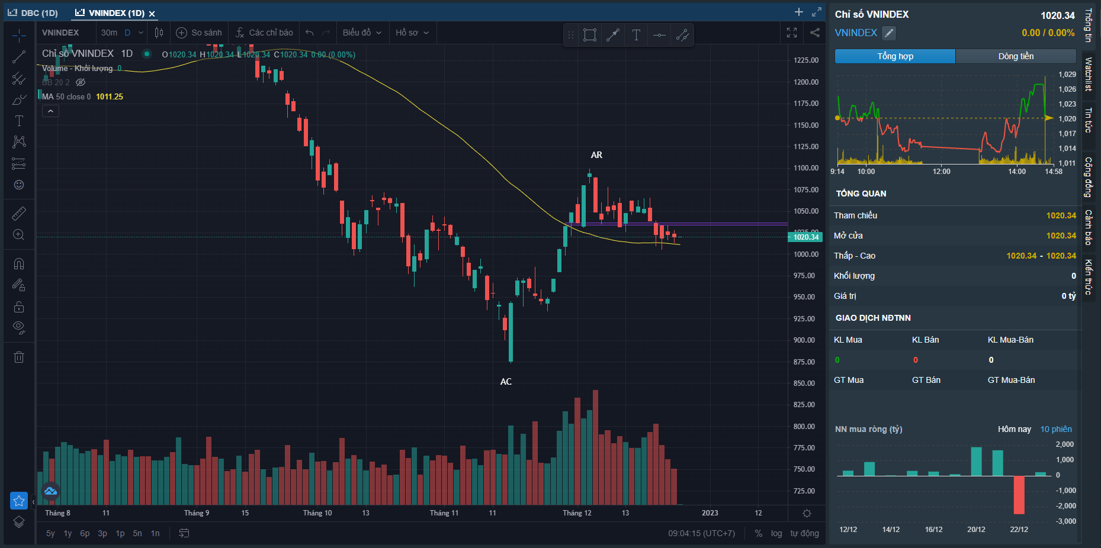Click the share chart icon
The image size is (1101, 548).
(x=815, y=33)
